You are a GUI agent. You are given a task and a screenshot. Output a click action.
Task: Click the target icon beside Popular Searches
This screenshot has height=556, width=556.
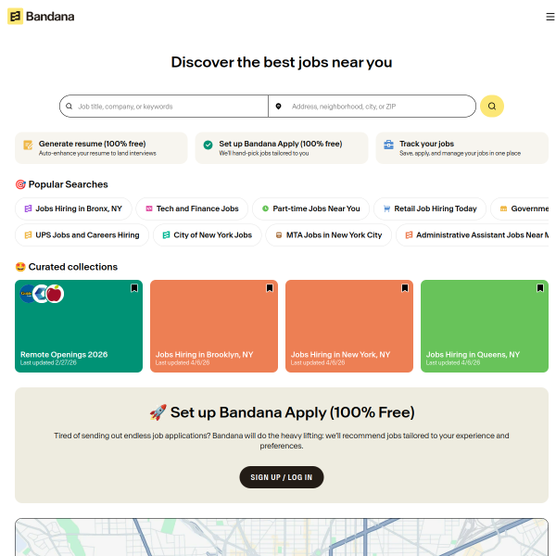pos(20,184)
